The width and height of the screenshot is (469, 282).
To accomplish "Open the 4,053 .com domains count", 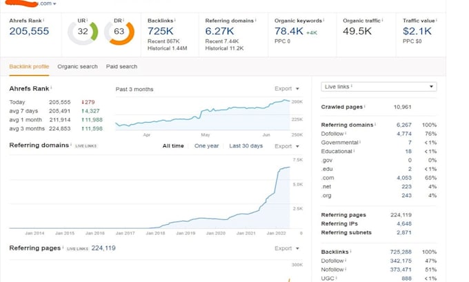I will tap(404, 178).
